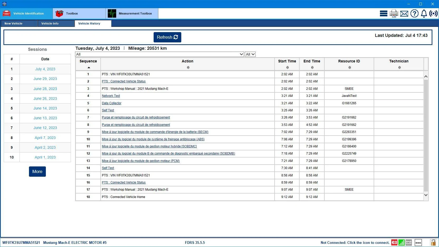Click the padlock icon in status bar

(x=433, y=242)
